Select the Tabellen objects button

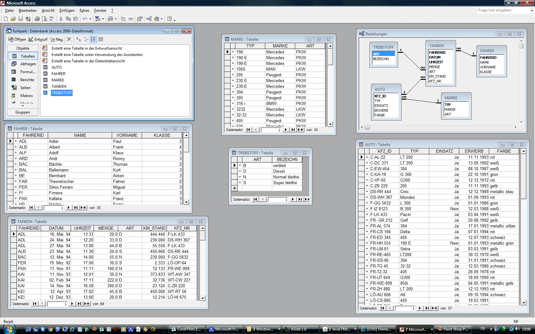click(x=23, y=56)
